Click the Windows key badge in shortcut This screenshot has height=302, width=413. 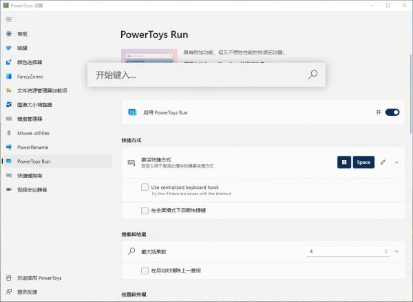(x=344, y=162)
